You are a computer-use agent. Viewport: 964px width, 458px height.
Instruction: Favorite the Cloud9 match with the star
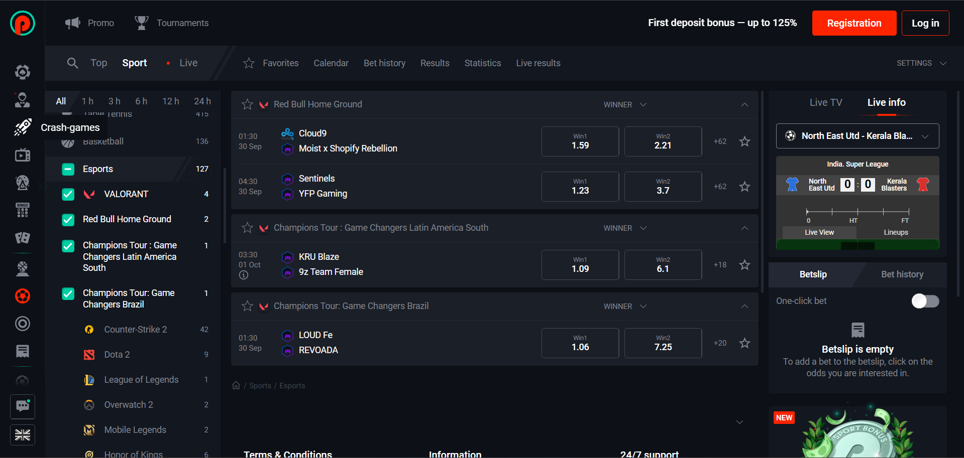click(744, 141)
